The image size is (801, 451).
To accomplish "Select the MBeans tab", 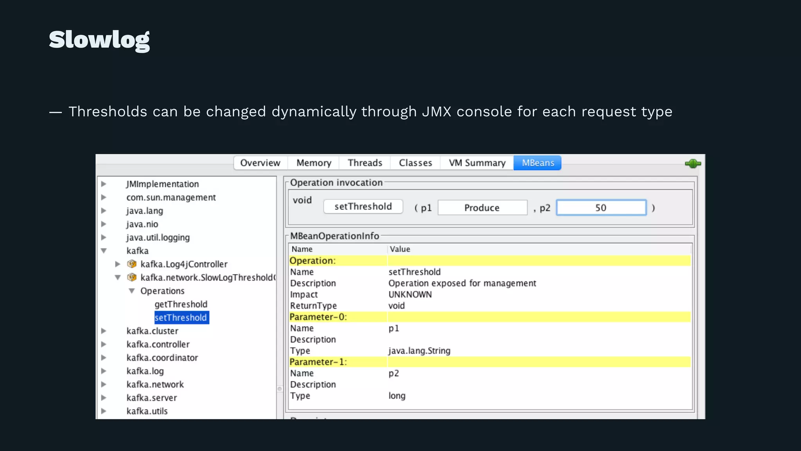I will click(x=538, y=163).
